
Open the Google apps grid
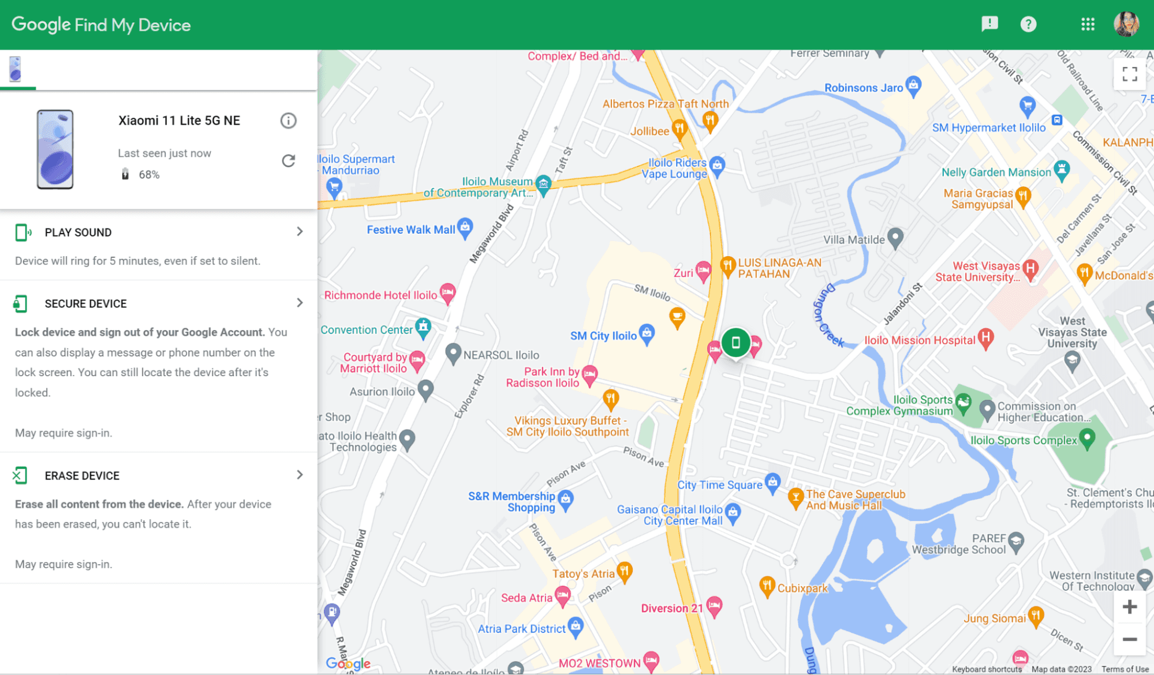(x=1088, y=24)
